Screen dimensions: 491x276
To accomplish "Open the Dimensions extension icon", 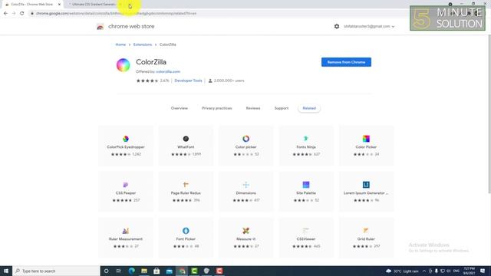I will [x=245, y=185].
